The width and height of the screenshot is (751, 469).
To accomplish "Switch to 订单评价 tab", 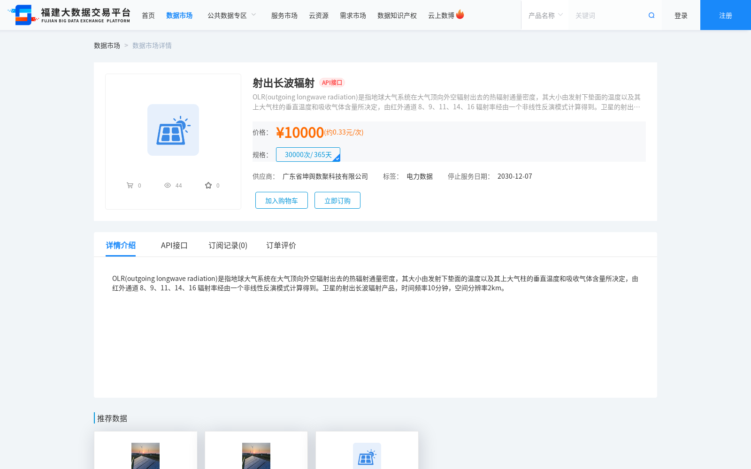I will pyautogui.click(x=281, y=245).
